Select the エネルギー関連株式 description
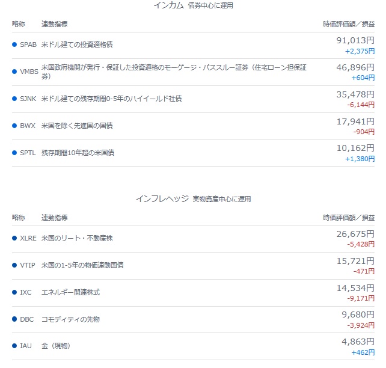 coord(71,292)
